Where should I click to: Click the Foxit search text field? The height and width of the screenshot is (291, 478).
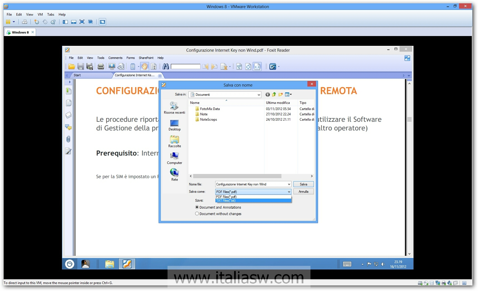(x=185, y=66)
